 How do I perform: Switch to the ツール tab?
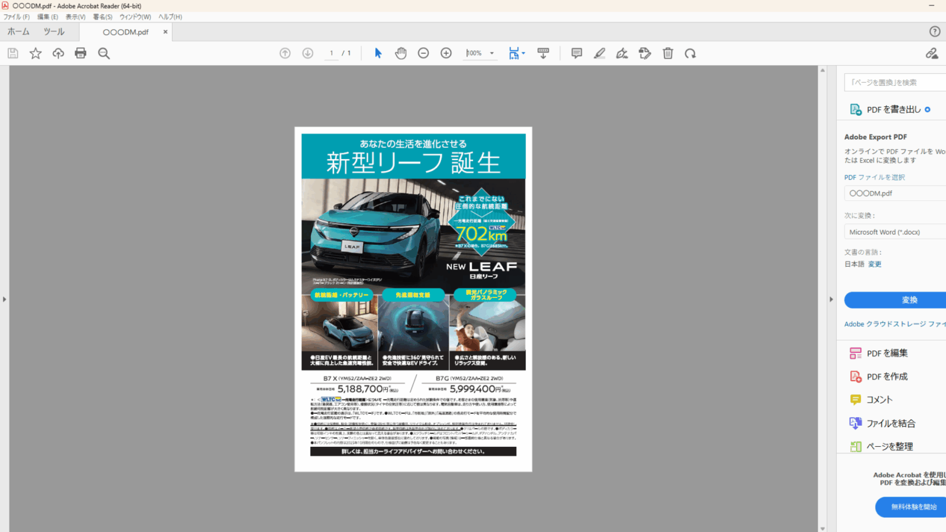coord(54,32)
